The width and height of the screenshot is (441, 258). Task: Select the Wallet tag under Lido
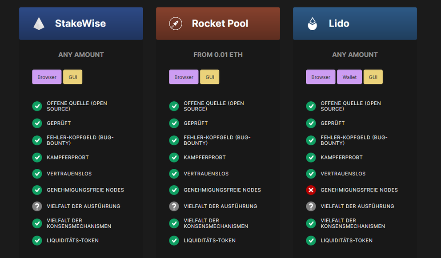point(349,77)
